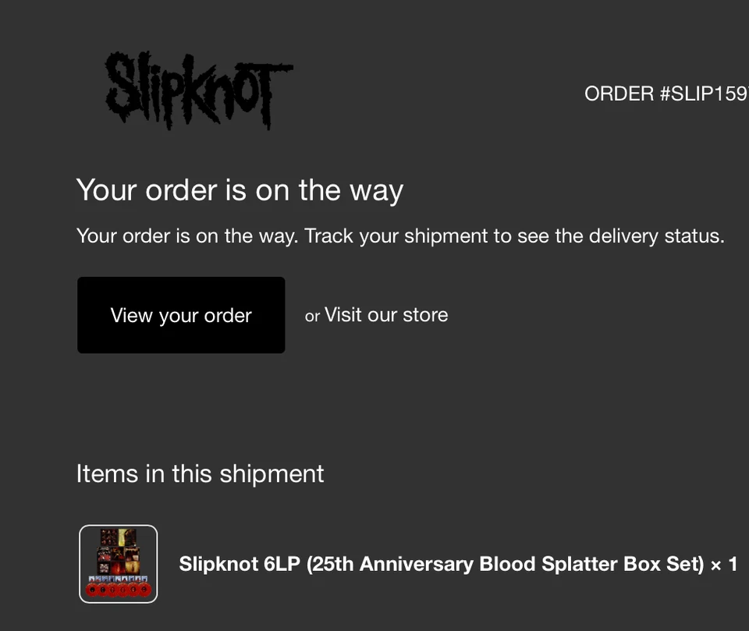Click the rounded border of the product thumbnail
The height and width of the screenshot is (631, 749).
(81, 563)
